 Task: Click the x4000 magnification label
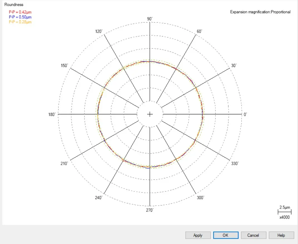[x=284, y=217]
